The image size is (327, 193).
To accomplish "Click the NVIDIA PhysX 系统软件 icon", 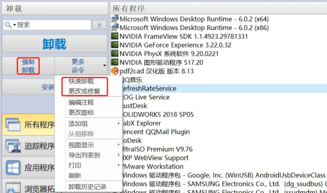I will 115,54.
